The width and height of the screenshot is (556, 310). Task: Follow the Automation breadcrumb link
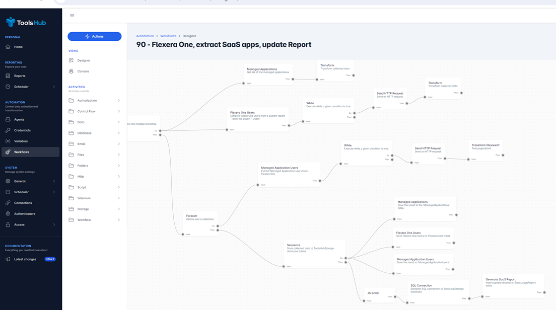(145, 36)
